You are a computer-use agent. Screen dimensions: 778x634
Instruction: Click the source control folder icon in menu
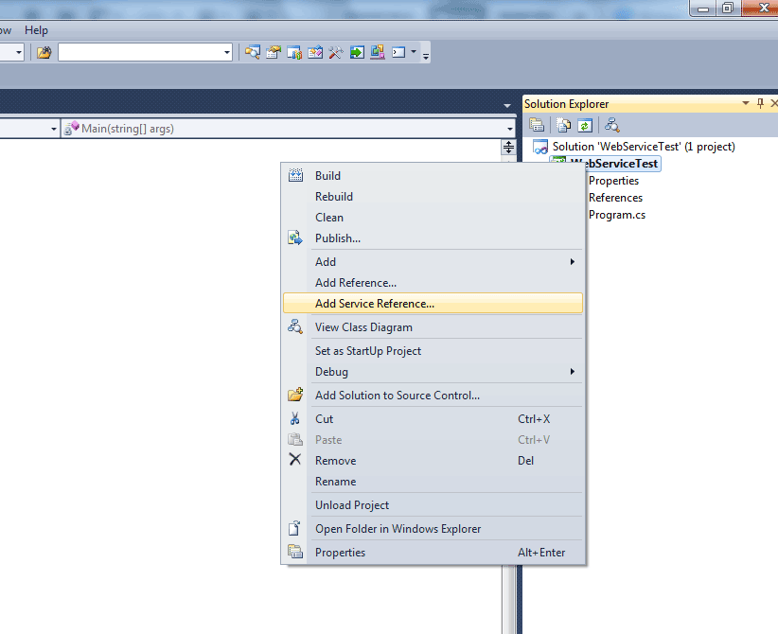[x=295, y=395]
